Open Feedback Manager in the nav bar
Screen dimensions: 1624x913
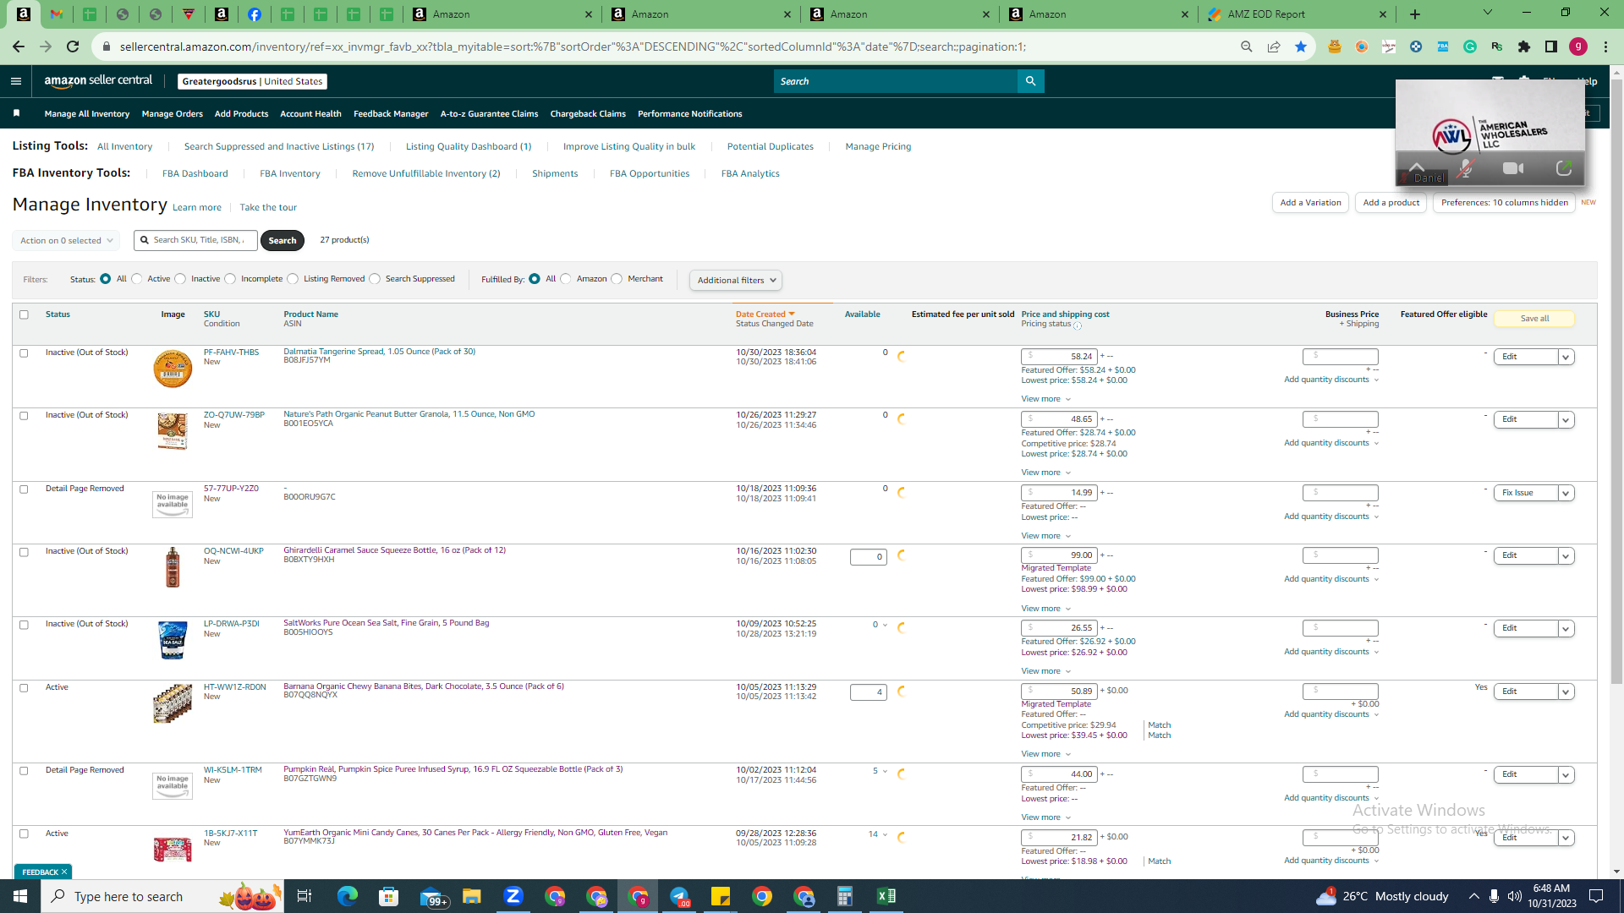tap(391, 114)
